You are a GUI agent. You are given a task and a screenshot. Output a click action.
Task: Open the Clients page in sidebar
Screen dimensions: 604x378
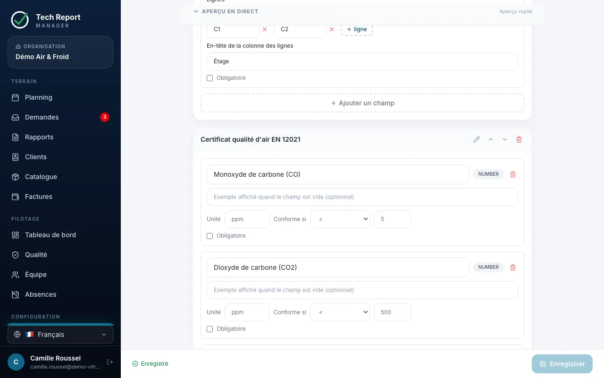click(60, 157)
